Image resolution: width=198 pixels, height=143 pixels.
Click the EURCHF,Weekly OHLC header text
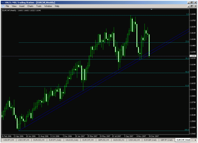pyautogui.click(x=22, y=10)
